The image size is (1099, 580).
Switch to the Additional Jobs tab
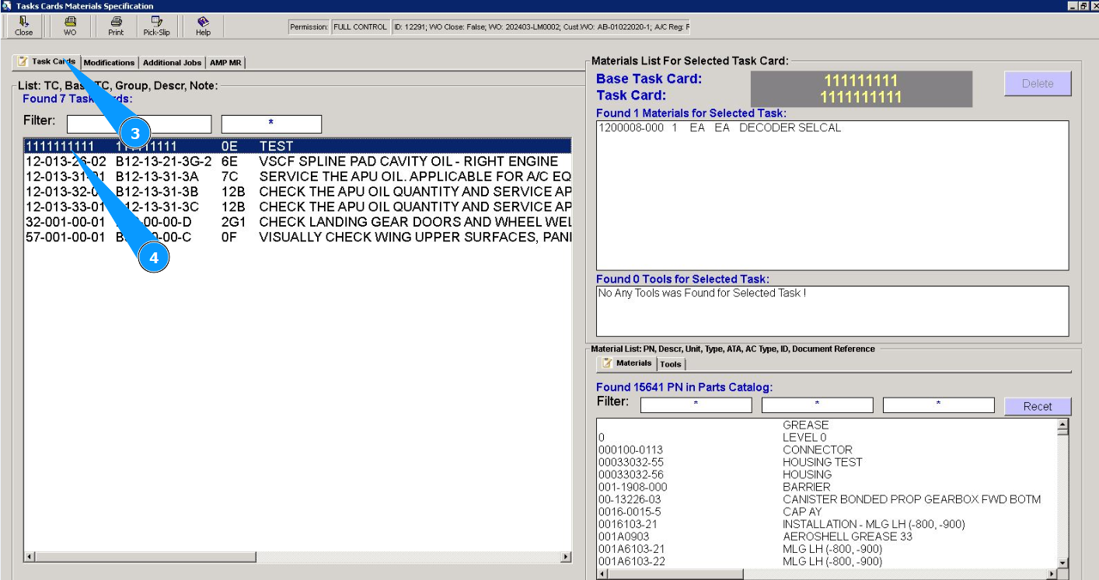(x=172, y=63)
